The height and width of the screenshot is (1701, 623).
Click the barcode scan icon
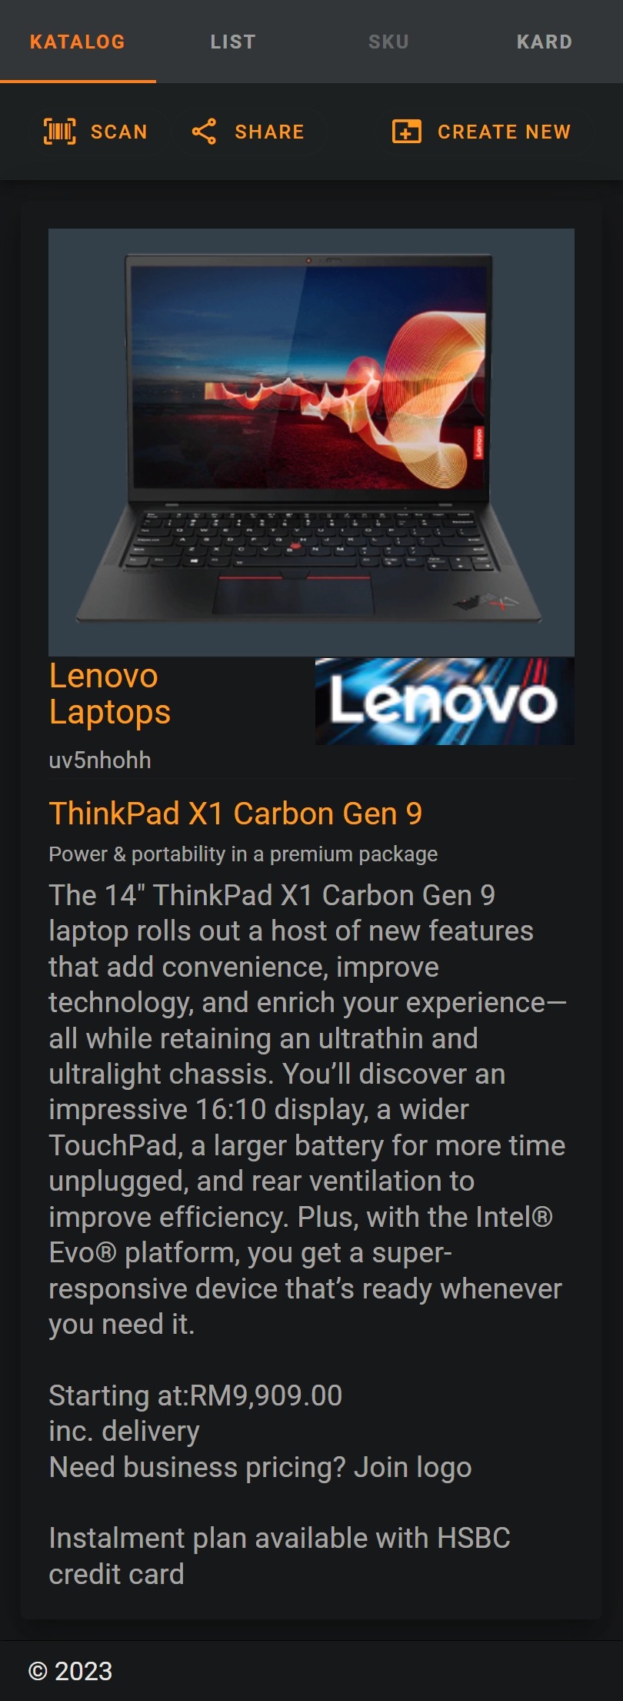(60, 132)
